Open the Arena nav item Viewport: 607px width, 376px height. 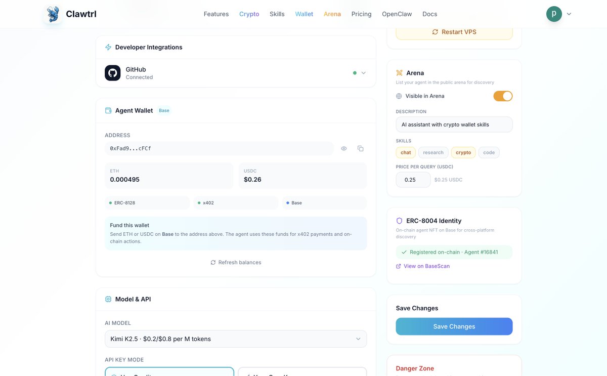(x=332, y=14)
